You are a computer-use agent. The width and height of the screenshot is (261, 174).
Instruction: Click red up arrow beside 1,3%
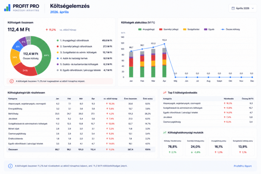coord(215,152)
